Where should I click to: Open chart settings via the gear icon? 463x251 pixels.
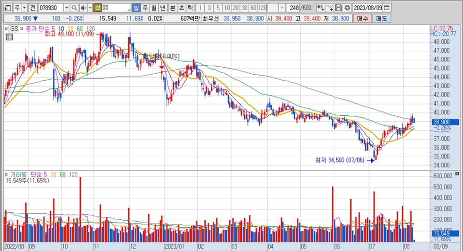[x=347, y=8]
